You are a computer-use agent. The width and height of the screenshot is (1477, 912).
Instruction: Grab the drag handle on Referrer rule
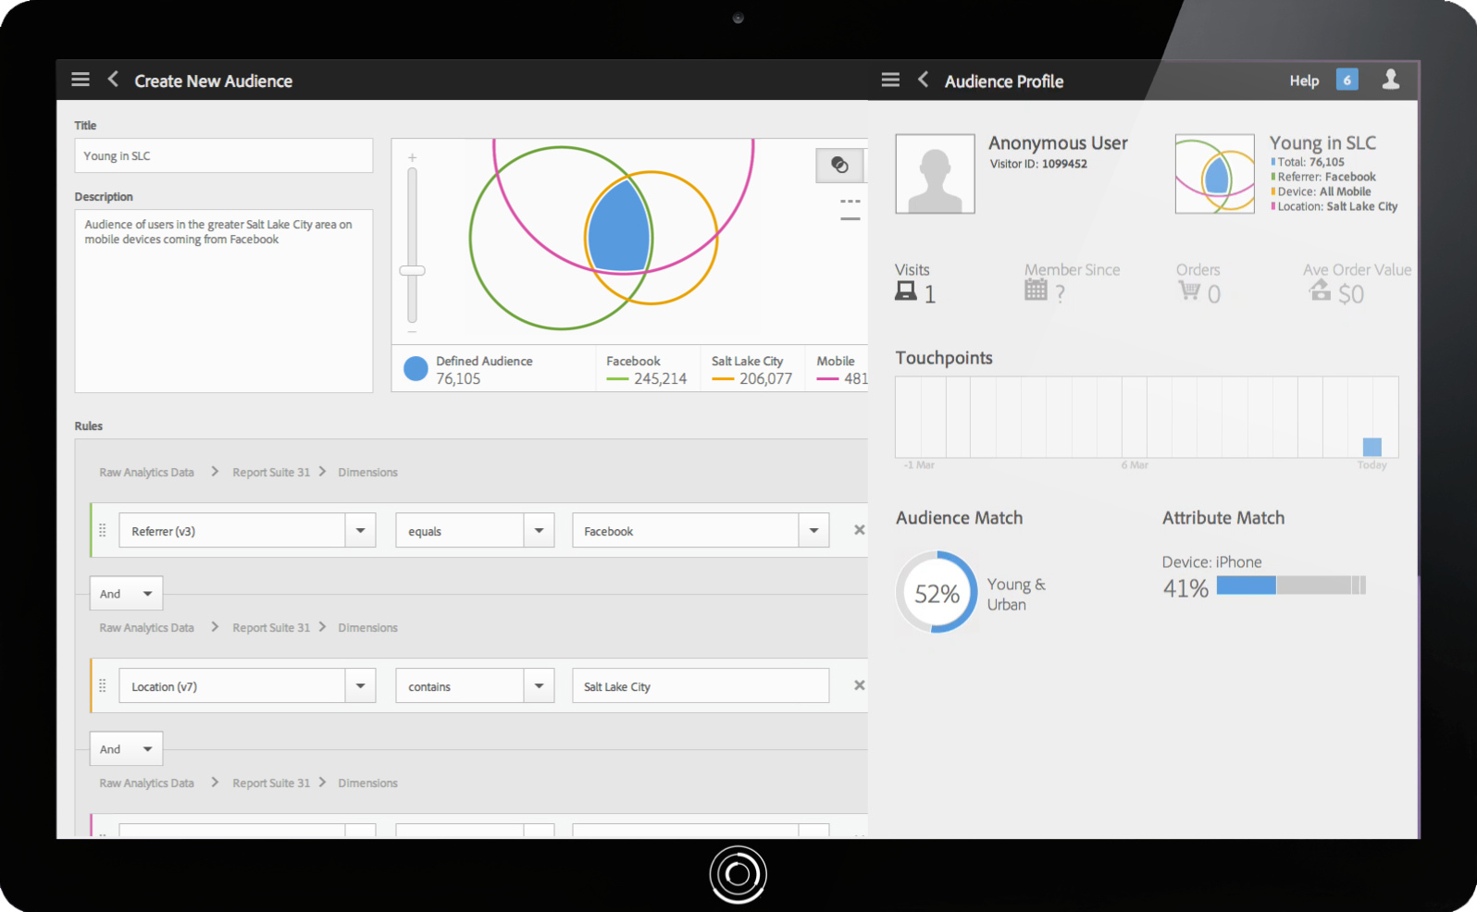point(103,530)
